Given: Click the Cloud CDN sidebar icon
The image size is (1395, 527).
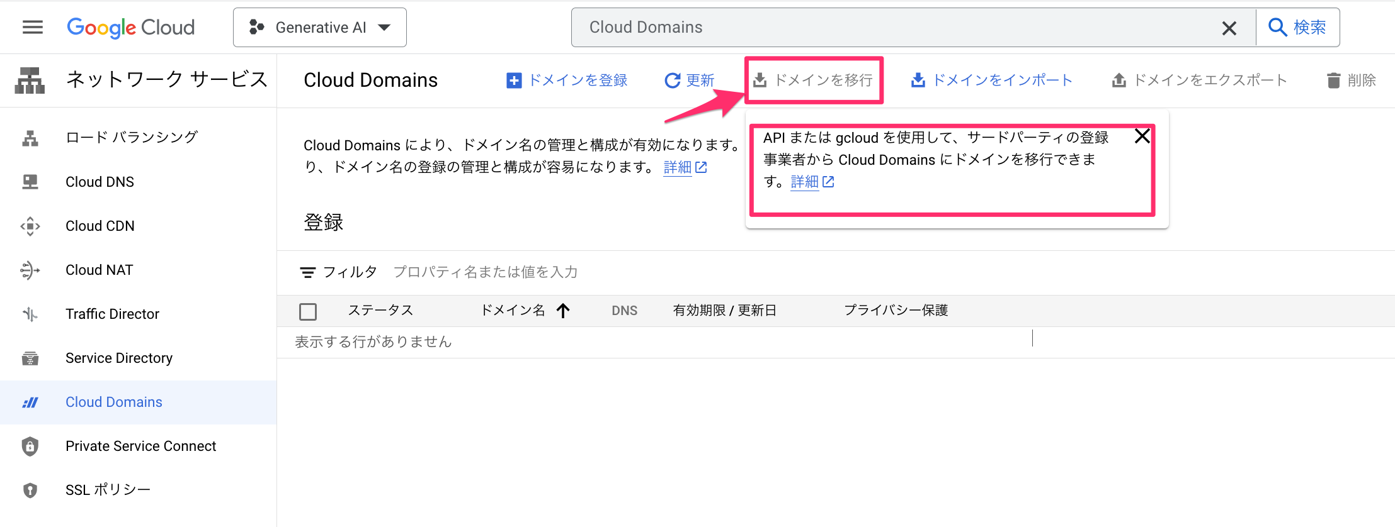Looking at the screenshot, I should [30, 226].
